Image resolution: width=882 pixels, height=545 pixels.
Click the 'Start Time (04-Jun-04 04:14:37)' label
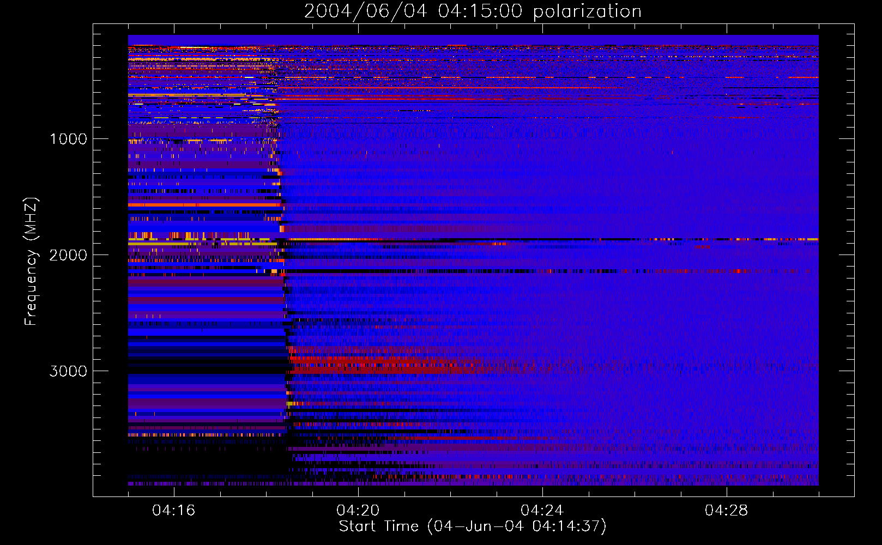pyautogui.click(x=473, y=526)
